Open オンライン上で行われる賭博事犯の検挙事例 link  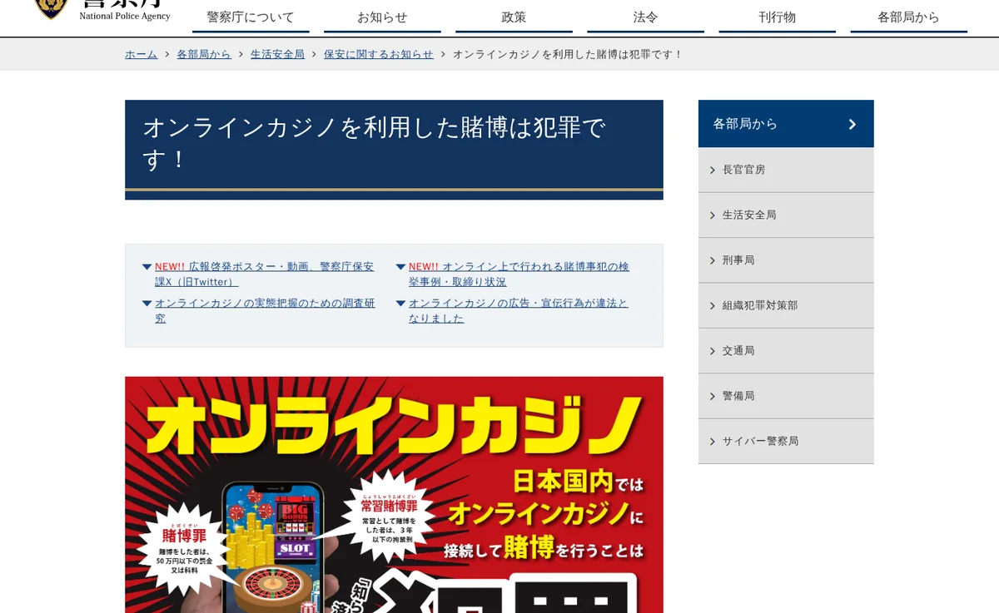click(x=519, y=274)
